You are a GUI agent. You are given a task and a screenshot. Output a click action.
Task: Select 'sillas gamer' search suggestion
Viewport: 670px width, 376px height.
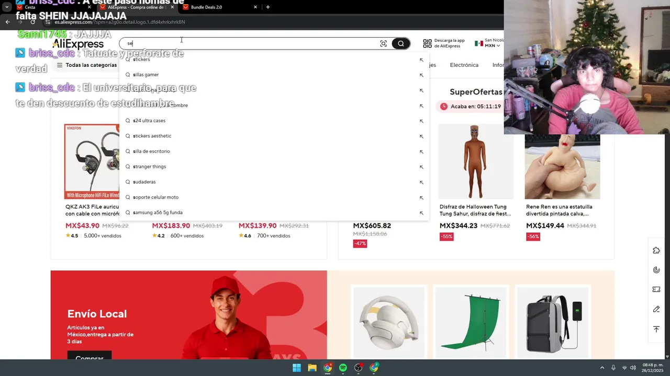coord(274,75)
